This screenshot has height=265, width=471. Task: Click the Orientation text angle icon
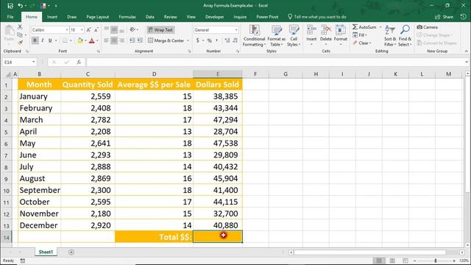(x=132, y=29)
